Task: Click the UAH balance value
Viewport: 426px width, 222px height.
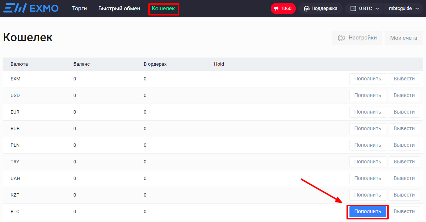Action: (75, 178)
